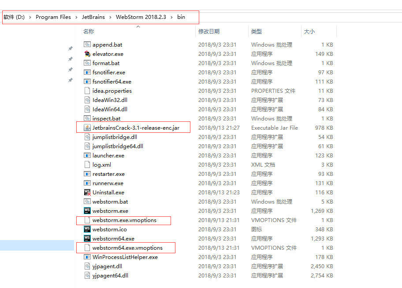Click the restarter.exe icon
402x288 pixels.
[x=87, y=174]
